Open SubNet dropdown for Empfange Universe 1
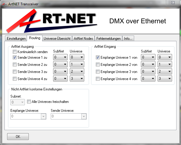Screen dimensions: 181x145 pyautogui.click(x=148, y=57)
